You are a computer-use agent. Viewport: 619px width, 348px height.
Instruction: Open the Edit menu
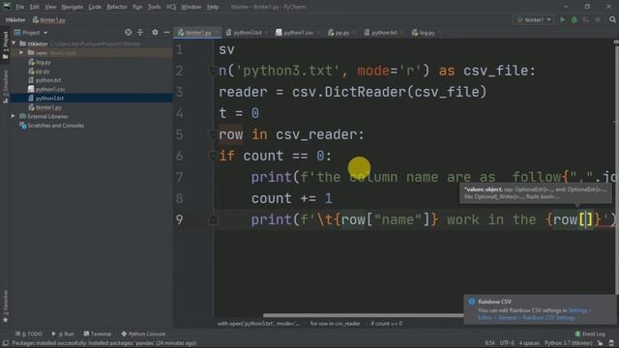[x=35, y=7]
